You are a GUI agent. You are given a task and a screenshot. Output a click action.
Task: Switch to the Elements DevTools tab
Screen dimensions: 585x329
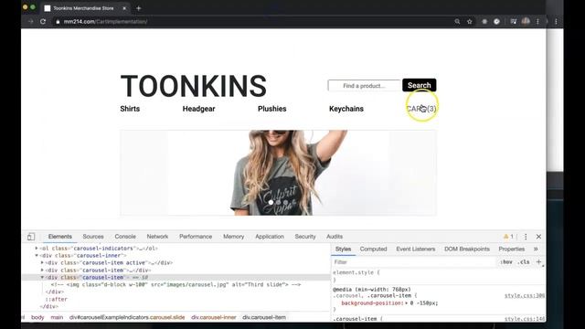pyautogui.click(x=59, y=237)
